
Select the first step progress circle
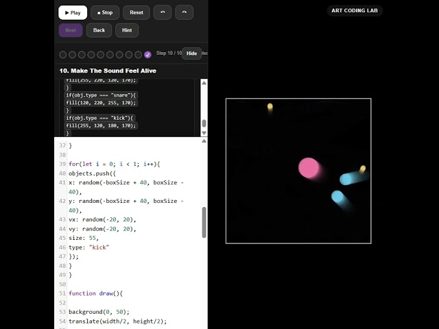pos(62,55)
